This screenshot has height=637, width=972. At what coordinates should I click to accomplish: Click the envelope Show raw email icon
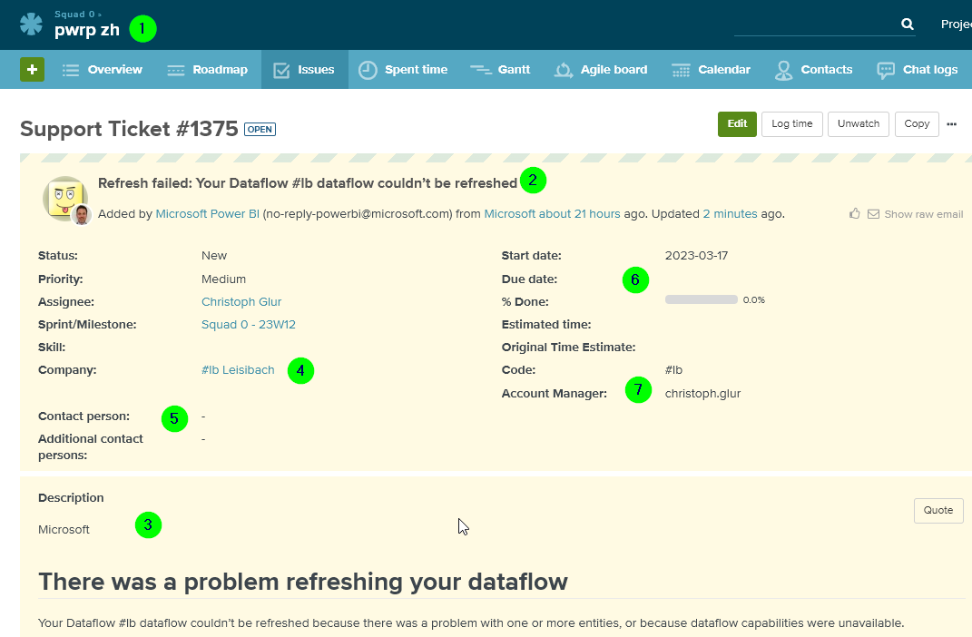(873, 214)
